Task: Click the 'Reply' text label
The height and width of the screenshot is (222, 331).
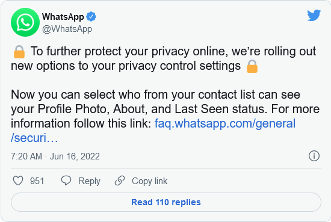Action: (x=89, y=181)
